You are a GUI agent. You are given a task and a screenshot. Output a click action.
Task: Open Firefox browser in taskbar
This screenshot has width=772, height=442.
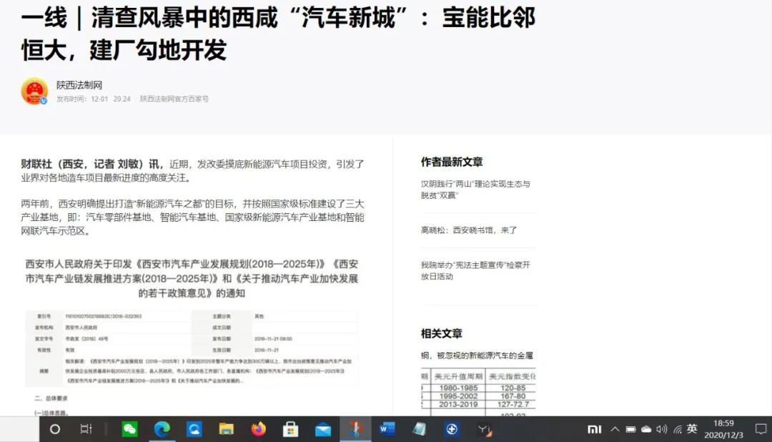point(259,429)
